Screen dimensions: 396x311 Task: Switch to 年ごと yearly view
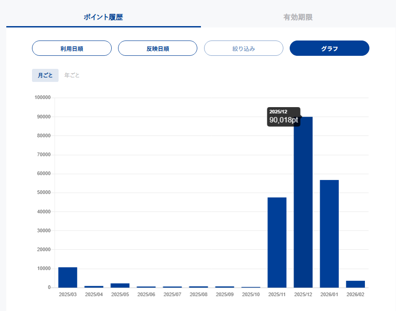tap(72, 75)
